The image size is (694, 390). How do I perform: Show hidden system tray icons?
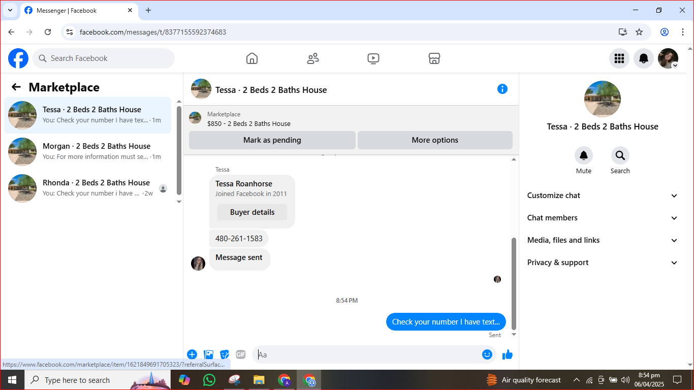pyautogui.click(x=576, y=380)
